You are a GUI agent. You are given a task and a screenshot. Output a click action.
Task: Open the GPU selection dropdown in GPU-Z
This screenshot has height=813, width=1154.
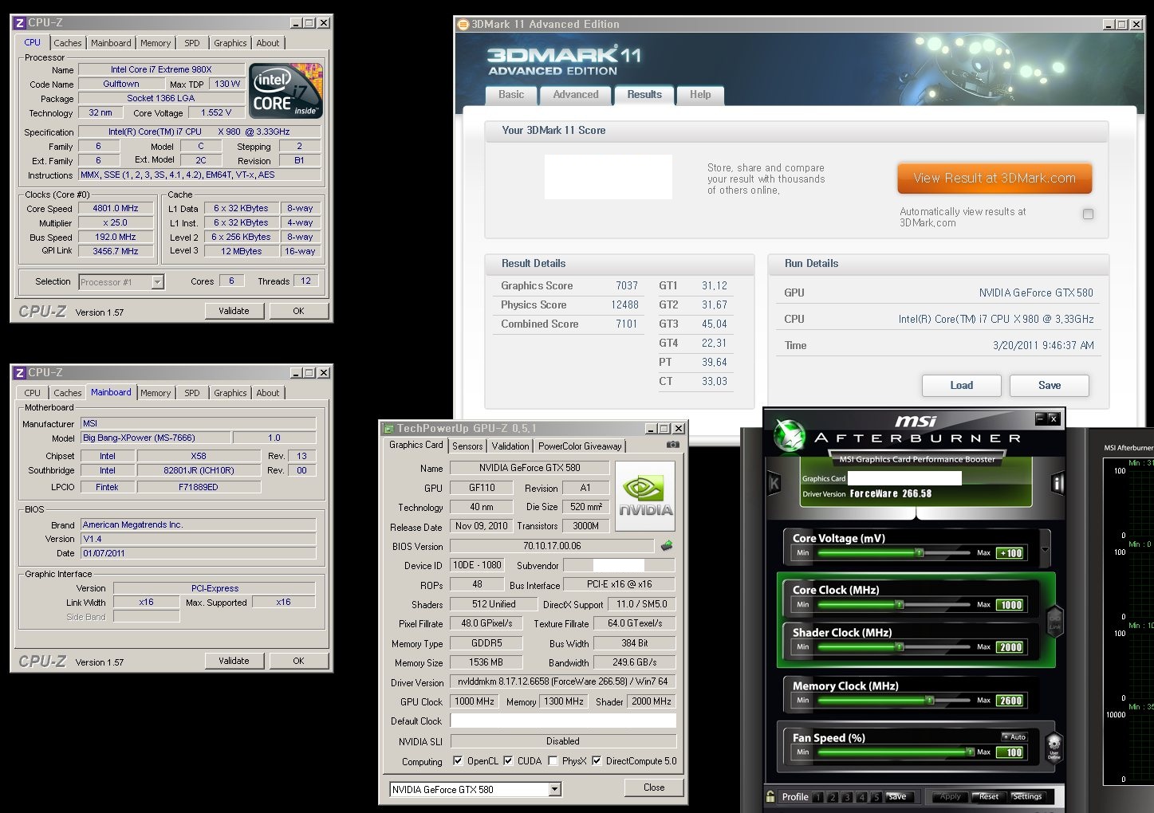tap(555, 789)
